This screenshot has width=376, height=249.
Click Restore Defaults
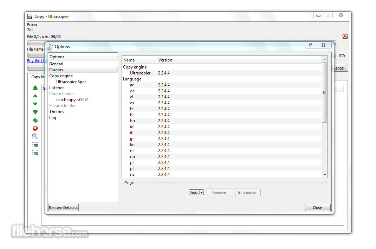point(63,208)
